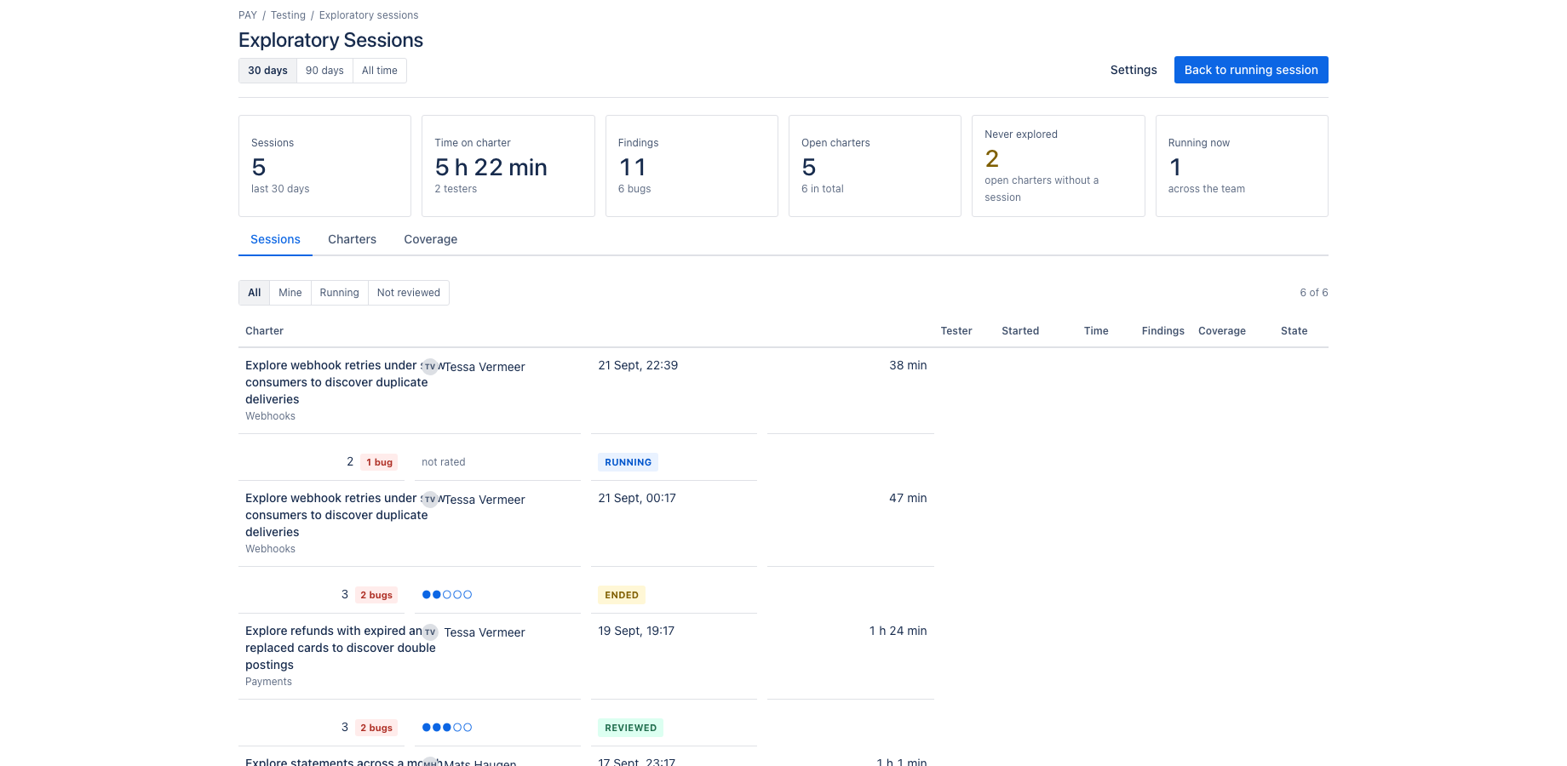Filter sessions by Mine

290,293
